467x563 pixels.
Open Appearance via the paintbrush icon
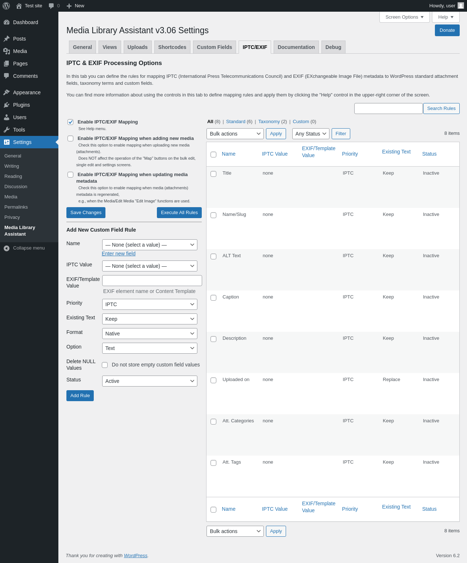click(7, 92)
